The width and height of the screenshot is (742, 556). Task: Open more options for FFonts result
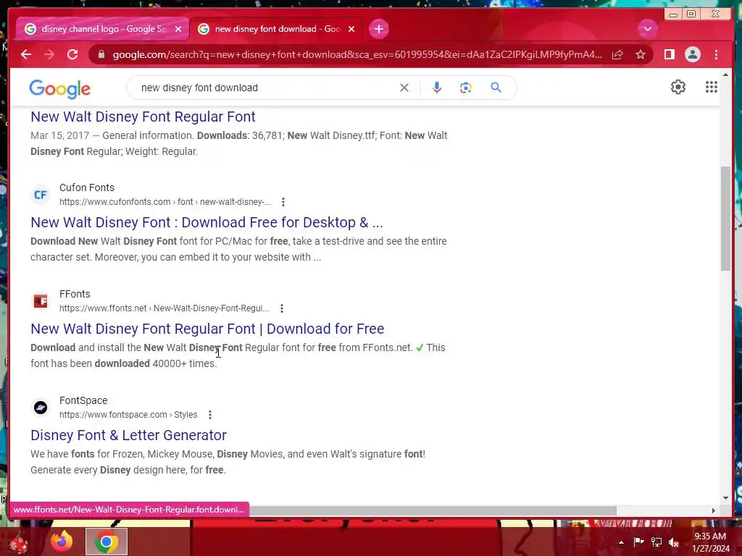point(282,308)
